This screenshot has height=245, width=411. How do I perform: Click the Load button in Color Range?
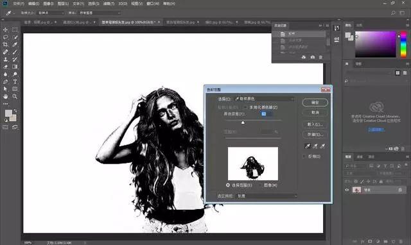[x=315, y=124]
